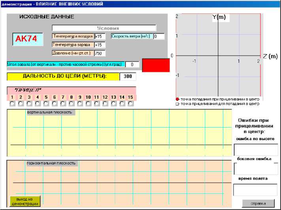
Task: Choose sight setting 5 radio button
Action: 46,103
